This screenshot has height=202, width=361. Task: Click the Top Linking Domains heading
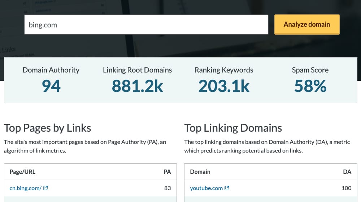coord(233,128)
